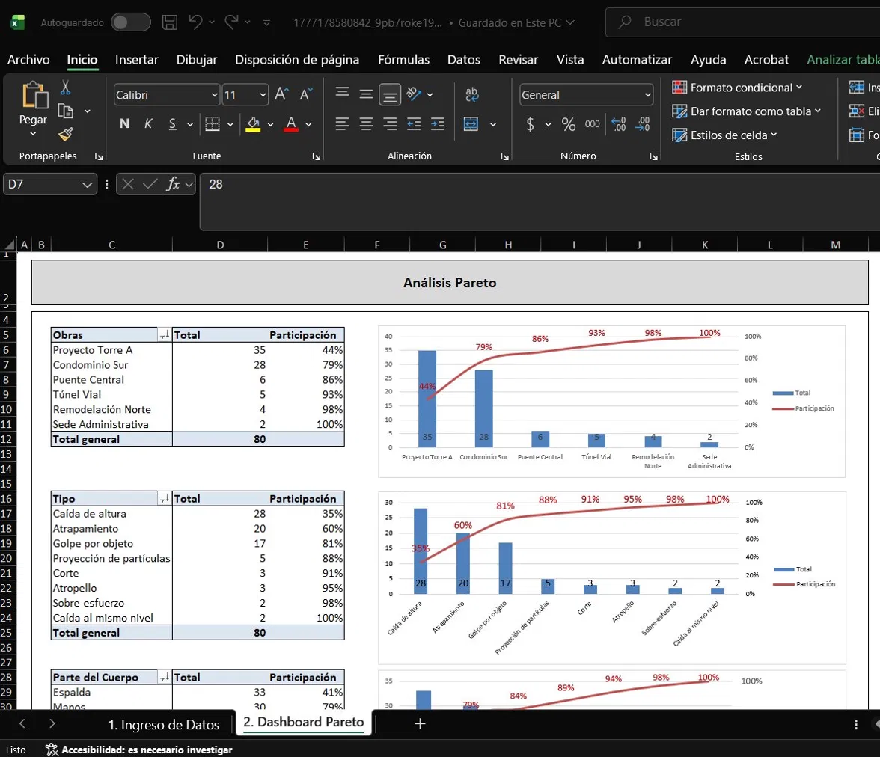This screenshot has height=757, width=880.
Task: Click the yellow fill color bucket
Action: point(253,124)
